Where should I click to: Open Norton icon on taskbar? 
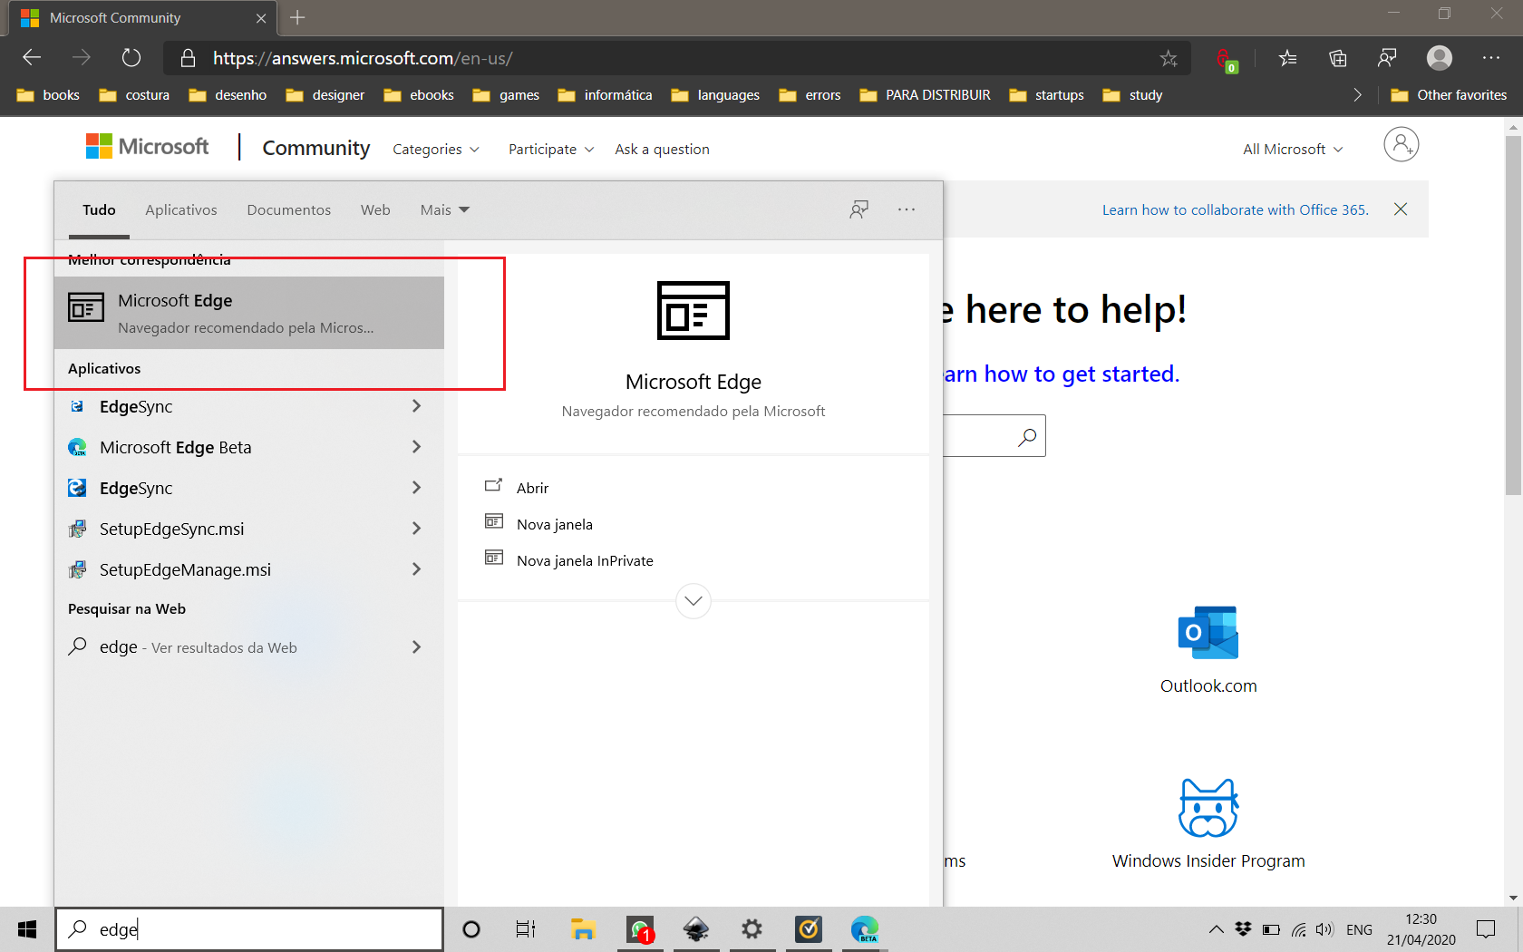[809, 929]
